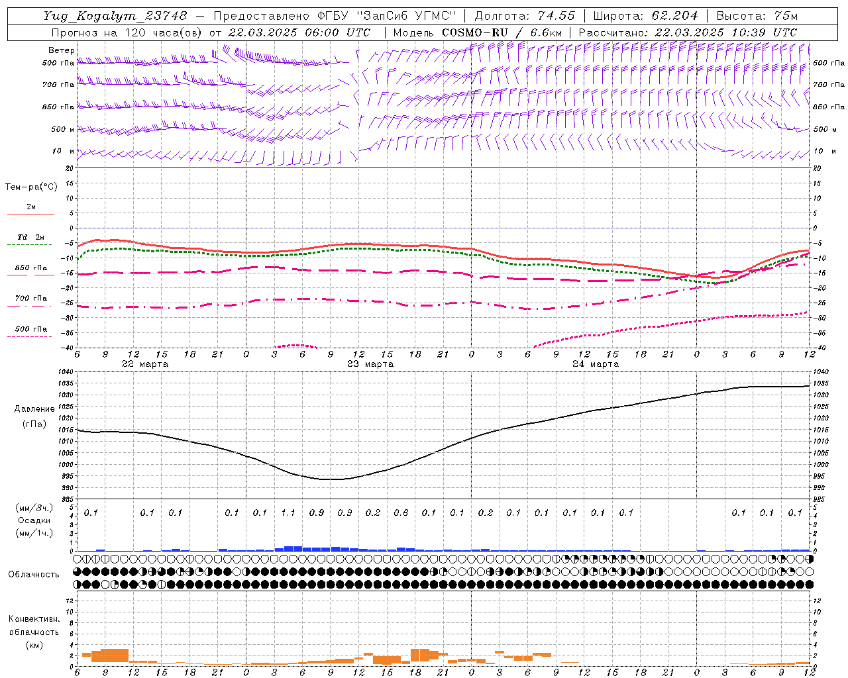The width and height of the screenshot is (848, 678).
Task: Click the black pressure curve at its minimum
Action: [331, 479]
